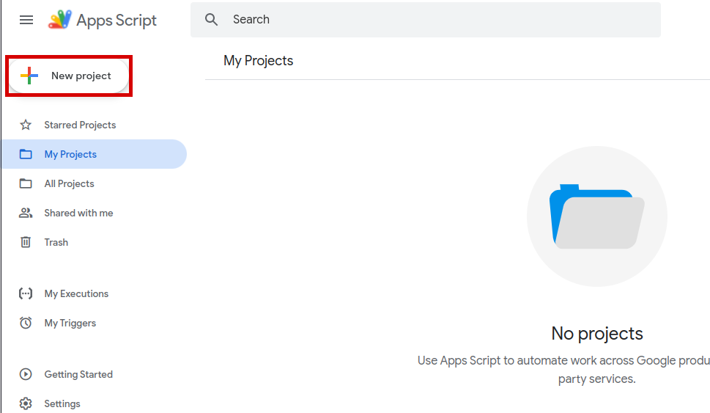Focus the Search input field
Image resolution: width=710 pixels, height=413 pixels.
(425, 20)
